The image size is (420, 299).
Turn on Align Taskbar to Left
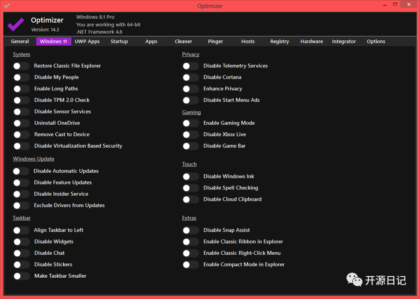click(x=21, y=230)
